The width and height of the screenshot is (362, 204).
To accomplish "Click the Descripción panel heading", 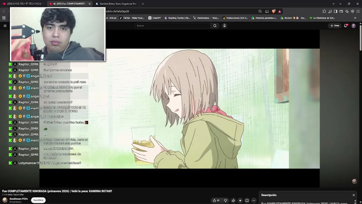I will (x=269, y=195).
